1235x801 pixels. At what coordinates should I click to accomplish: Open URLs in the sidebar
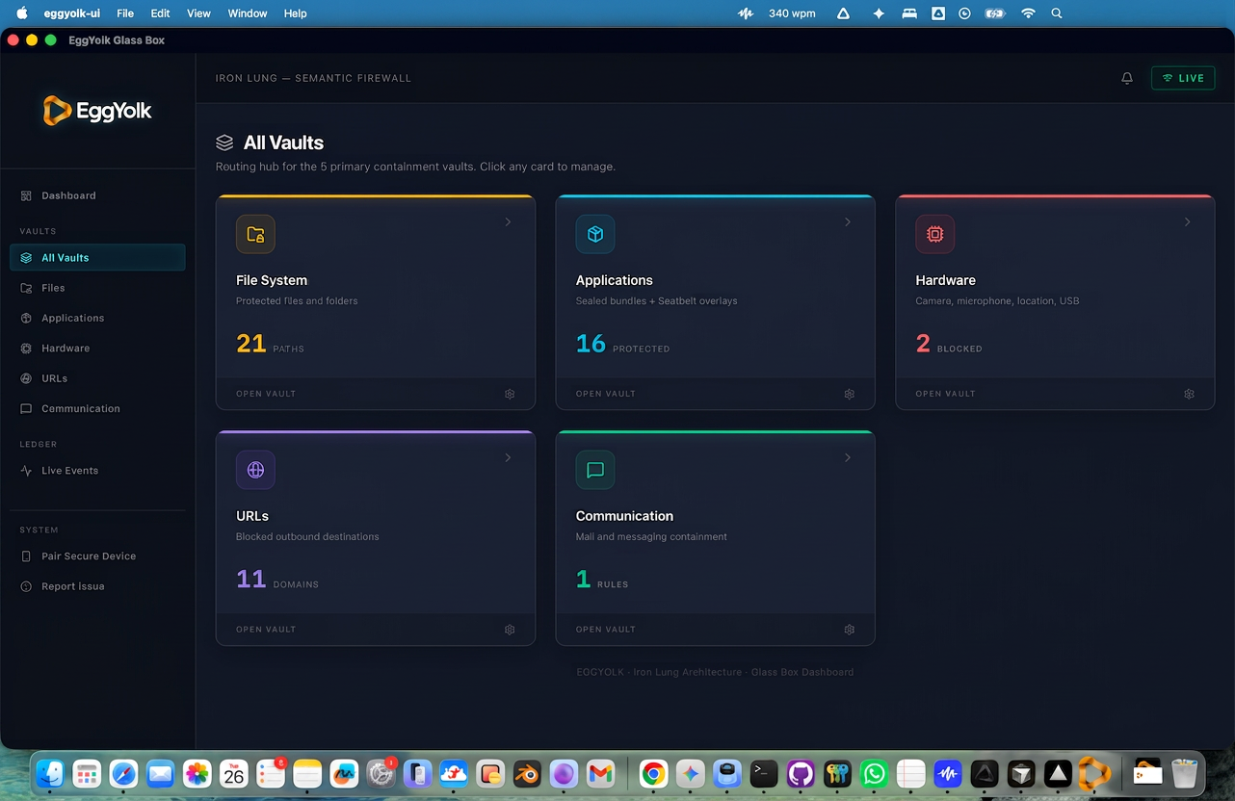97,378
